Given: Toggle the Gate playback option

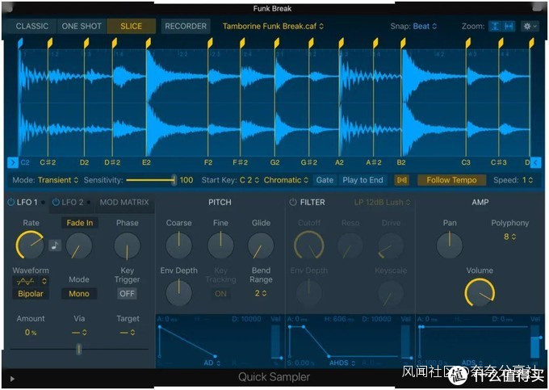Looking at the screenshot, I should pos(325,180).
